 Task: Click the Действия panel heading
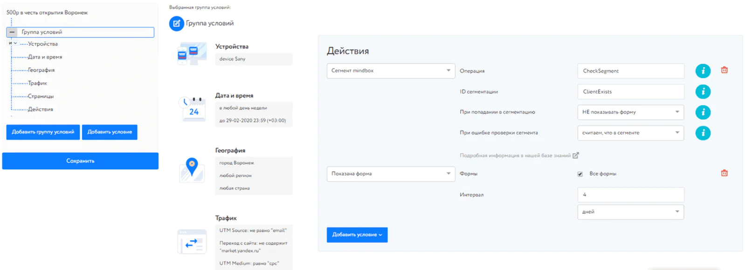pos(348,51)
